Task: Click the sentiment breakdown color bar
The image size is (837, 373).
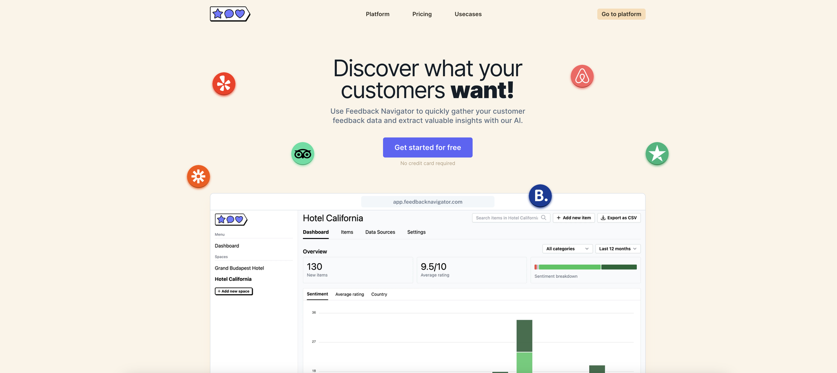Action: click(x=586, y=267)
